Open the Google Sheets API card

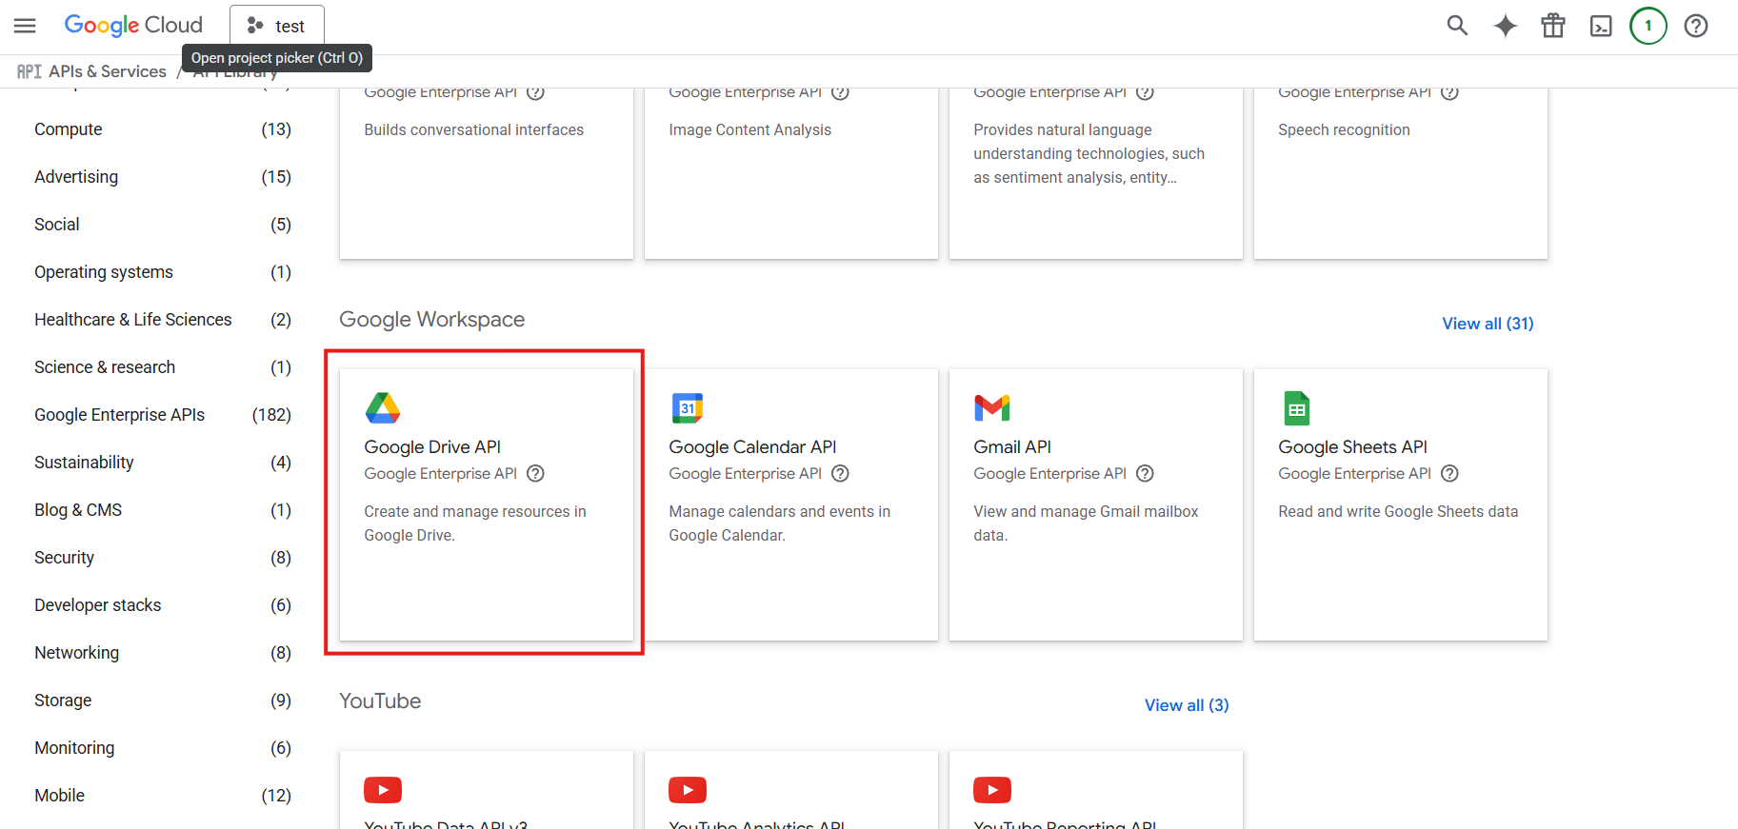(1400, 504)
